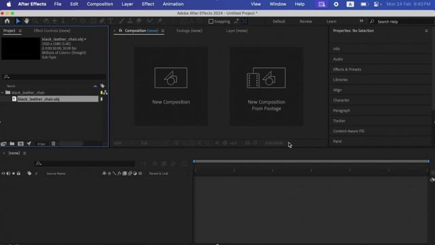Screen dimensions: 435x245
Task: Toggle the frame blending column switch
Action: (124, 174)
